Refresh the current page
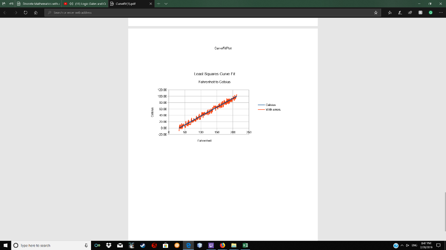 (x=25, y=13)
